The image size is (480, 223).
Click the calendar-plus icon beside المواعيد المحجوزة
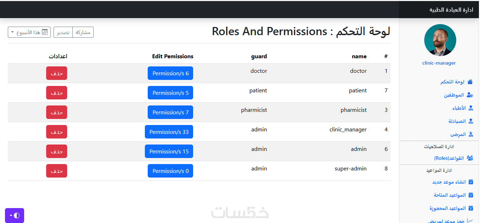[x=471, y=208]
